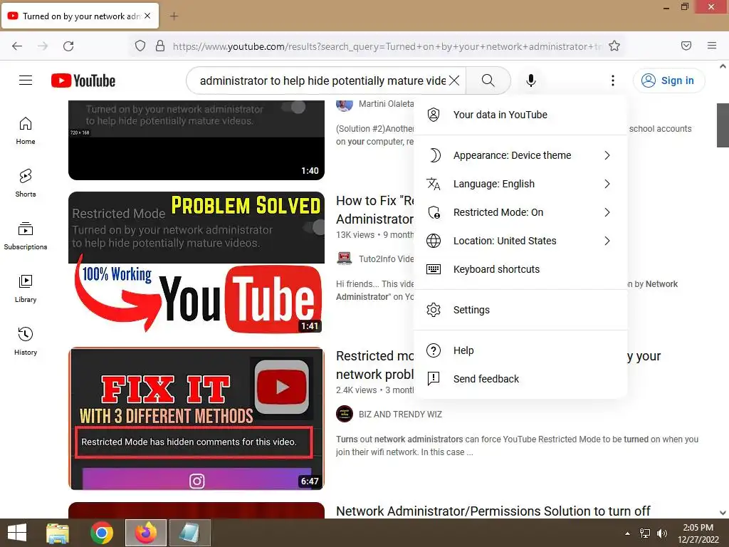The width and height of the screenshot is (729, 547).
Task: Click '2.4K views' text
Action: point(356,390)
